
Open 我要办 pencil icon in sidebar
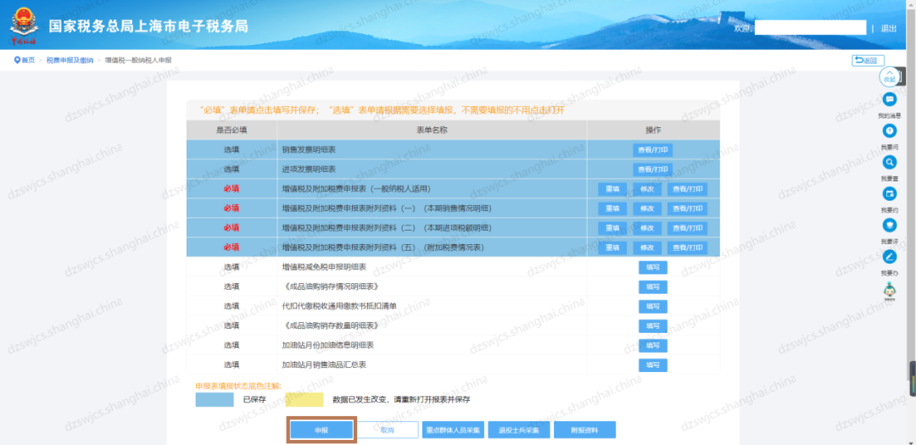(x=889, y=256)
